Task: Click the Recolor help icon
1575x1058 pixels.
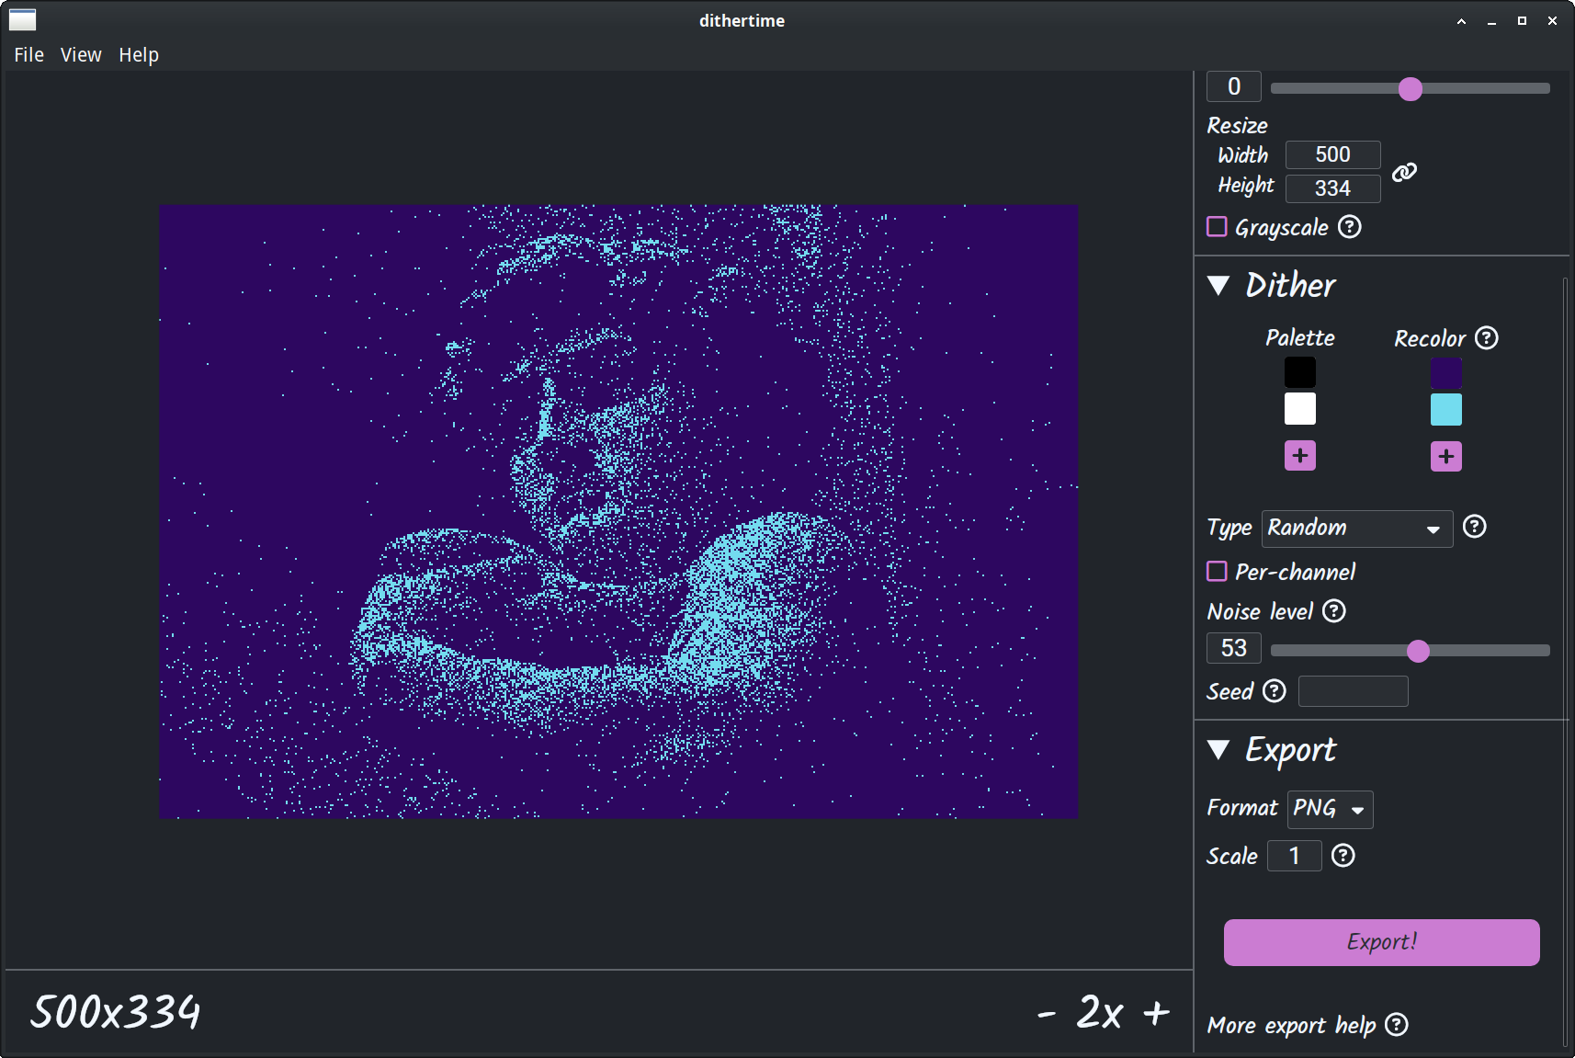Action: click(x=1486, y=338)
